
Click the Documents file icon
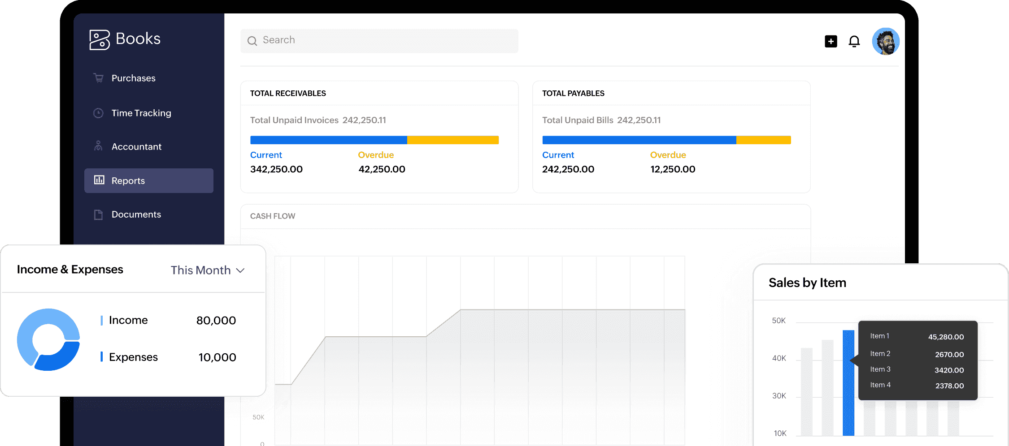click(98, 214)
